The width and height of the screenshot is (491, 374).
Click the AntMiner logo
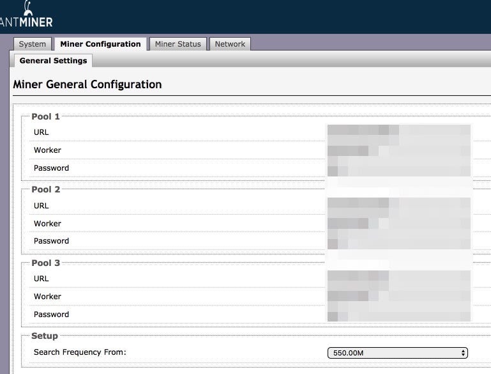27,15
